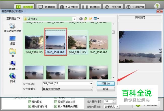
Task: Click the 取消 button
Action: coord(106,89)
